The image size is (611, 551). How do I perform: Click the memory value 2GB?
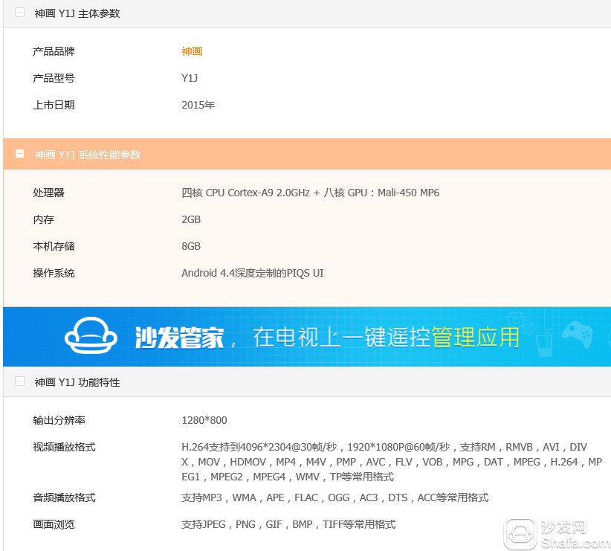point(191,219)
